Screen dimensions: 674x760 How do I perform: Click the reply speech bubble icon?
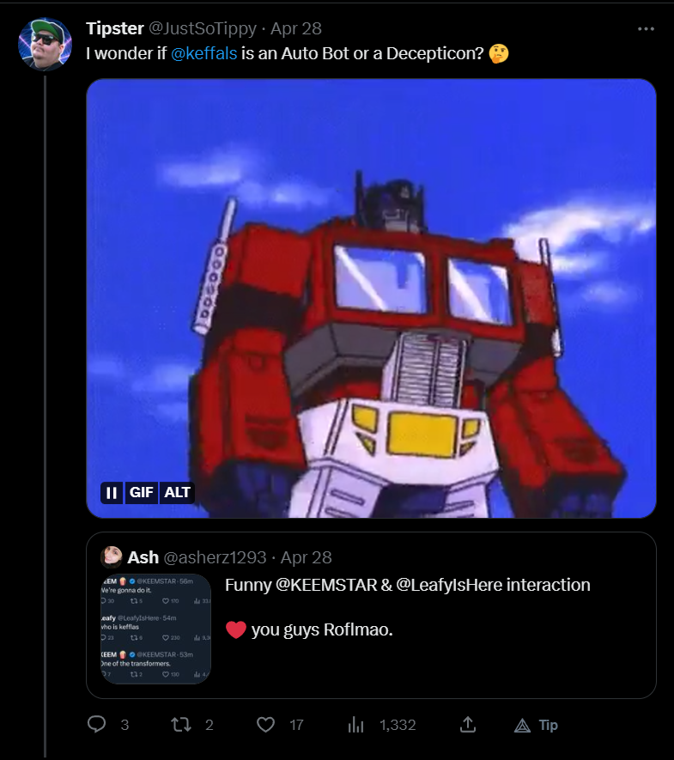tap(96, 724)
